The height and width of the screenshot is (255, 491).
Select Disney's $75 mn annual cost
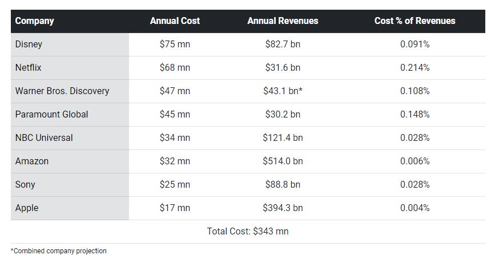tap(175, 44)
